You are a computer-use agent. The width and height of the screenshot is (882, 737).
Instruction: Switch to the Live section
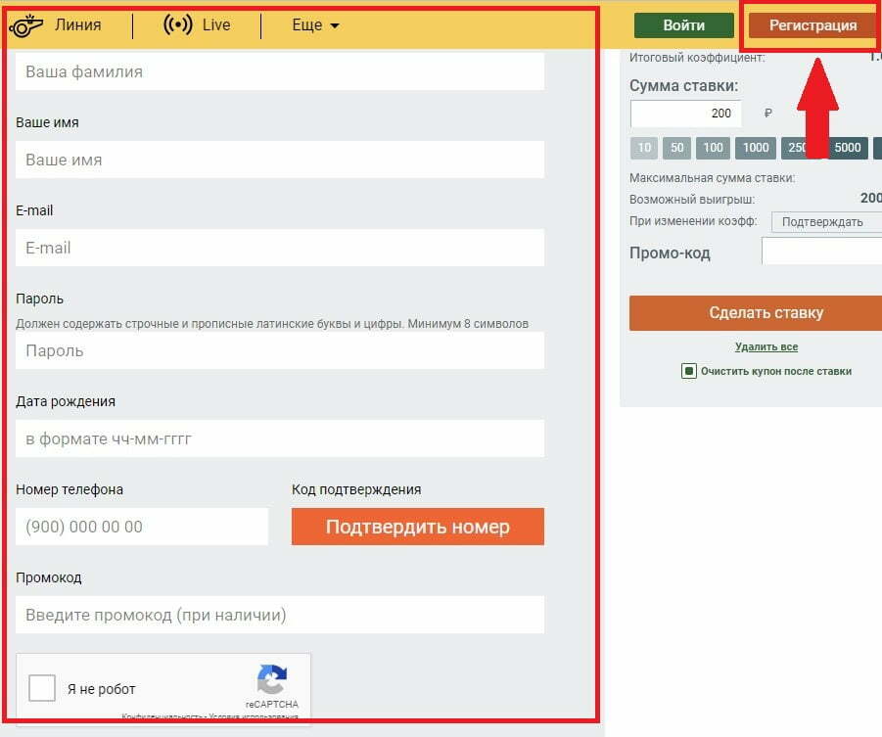coord(215,25)
